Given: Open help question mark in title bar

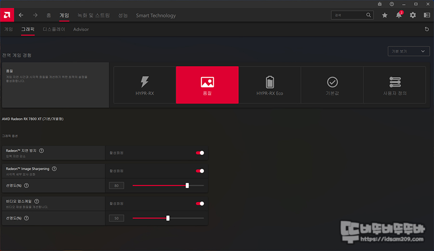Looking at the screenshot, I should (x=392, y=4).
